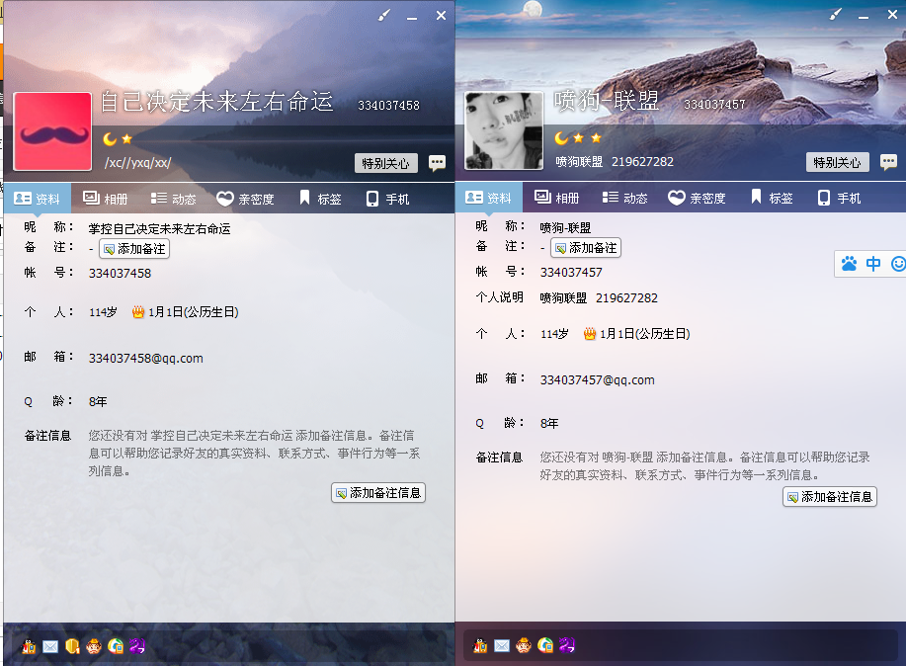The height and width of the screenshot is (666, 906).
Task: Click 8年 Q龄 value in right window
Action: (x=549, y=423)
